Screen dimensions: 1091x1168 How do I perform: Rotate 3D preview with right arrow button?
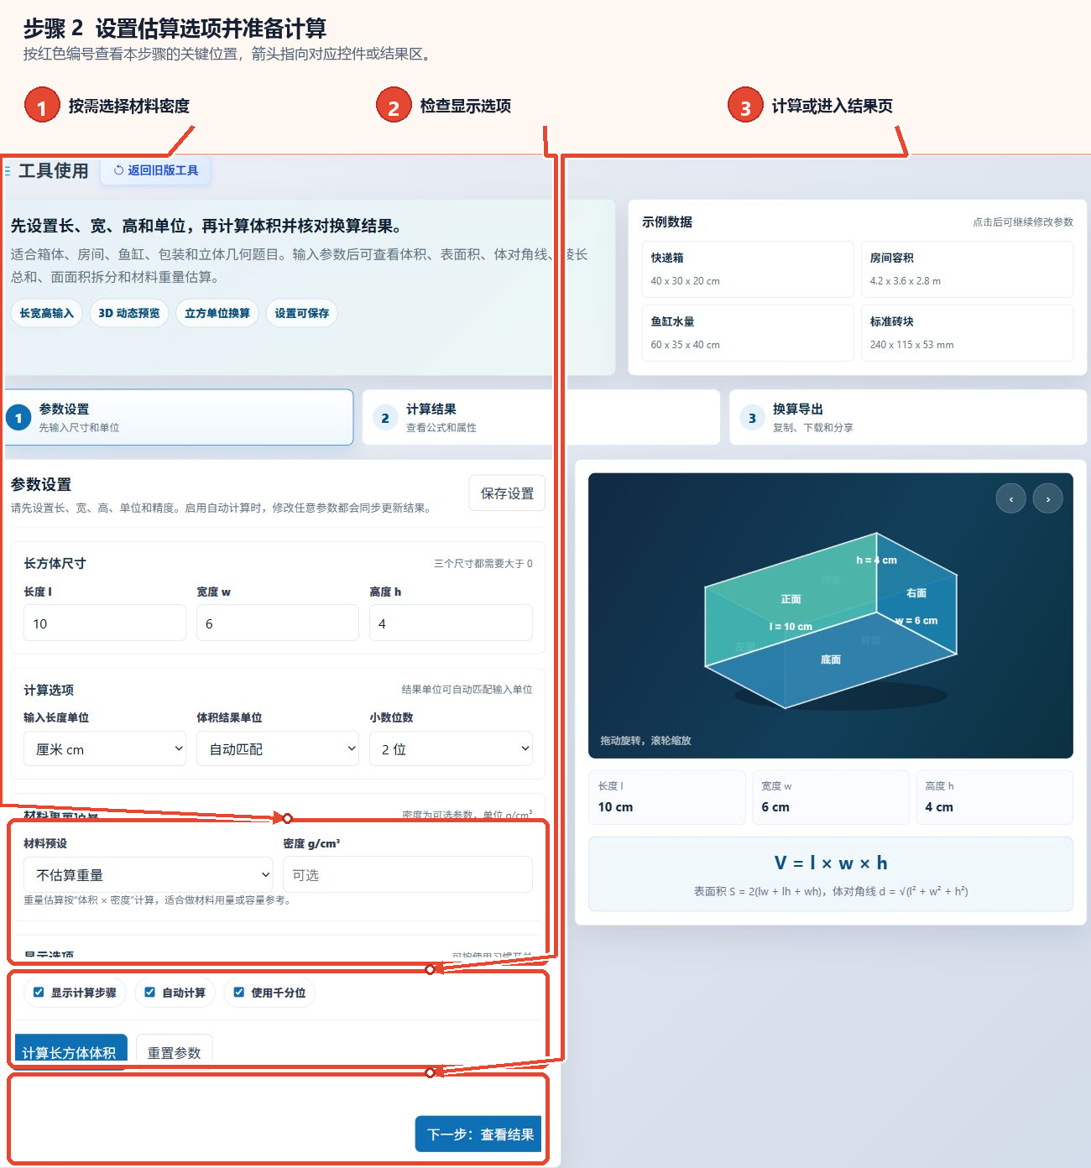pyautogui.click(x=1047, y=498)
